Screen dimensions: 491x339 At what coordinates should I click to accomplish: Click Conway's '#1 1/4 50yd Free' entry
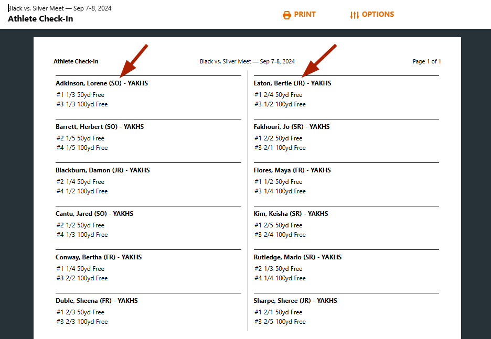80,269
